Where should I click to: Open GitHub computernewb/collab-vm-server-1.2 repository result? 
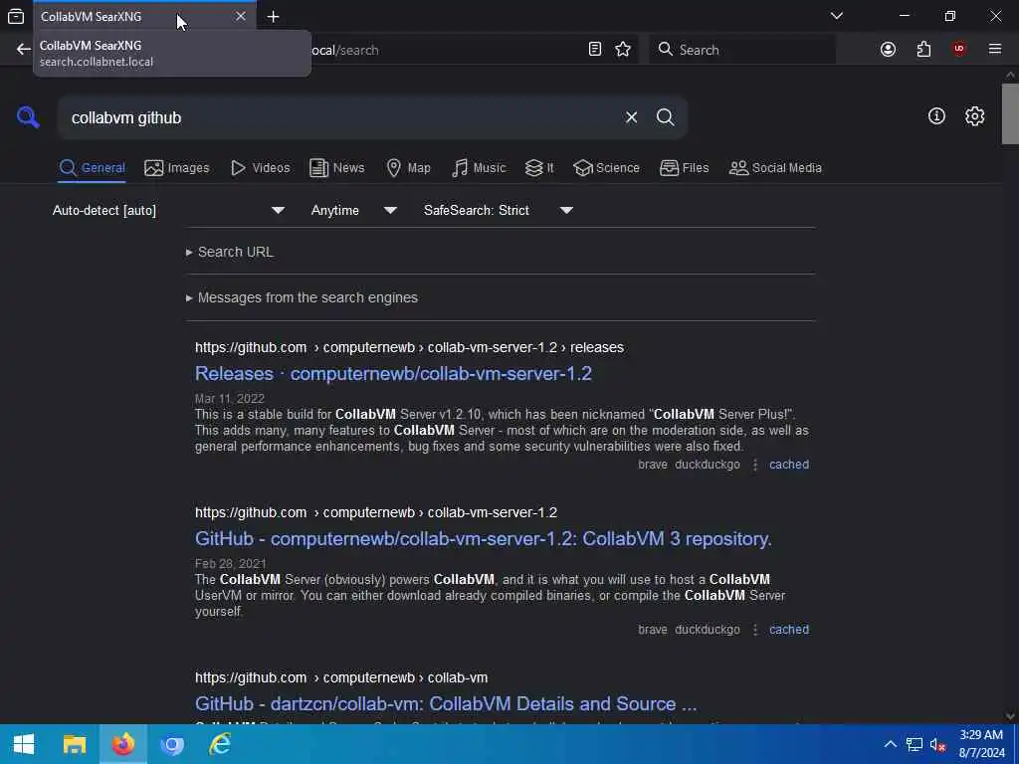tap(483, 538)
